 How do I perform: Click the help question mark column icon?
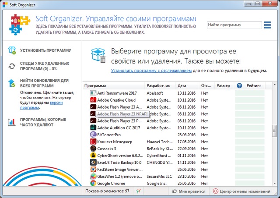click(239, 85)
